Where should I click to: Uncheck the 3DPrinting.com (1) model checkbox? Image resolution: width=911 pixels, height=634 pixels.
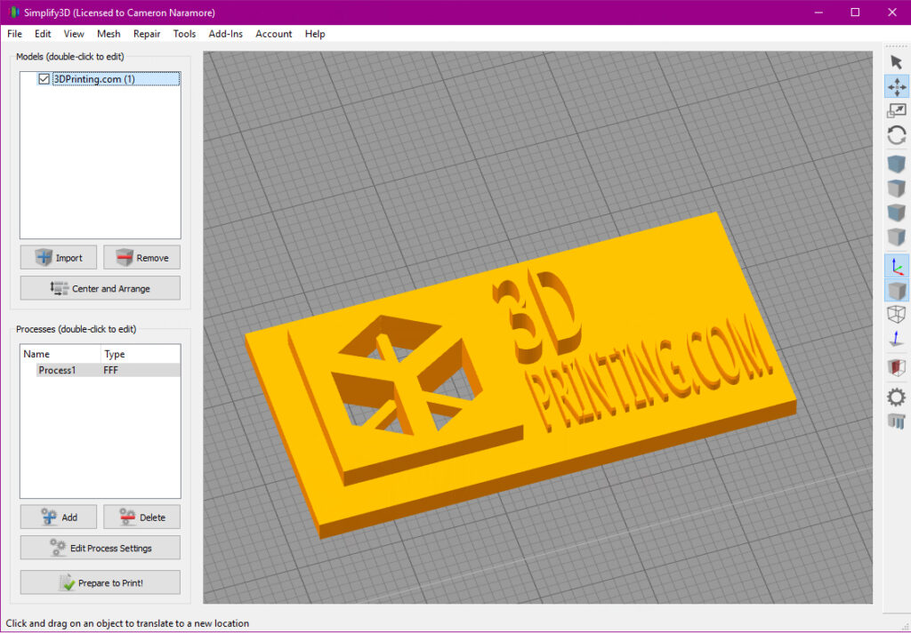[x=44, y=79]
